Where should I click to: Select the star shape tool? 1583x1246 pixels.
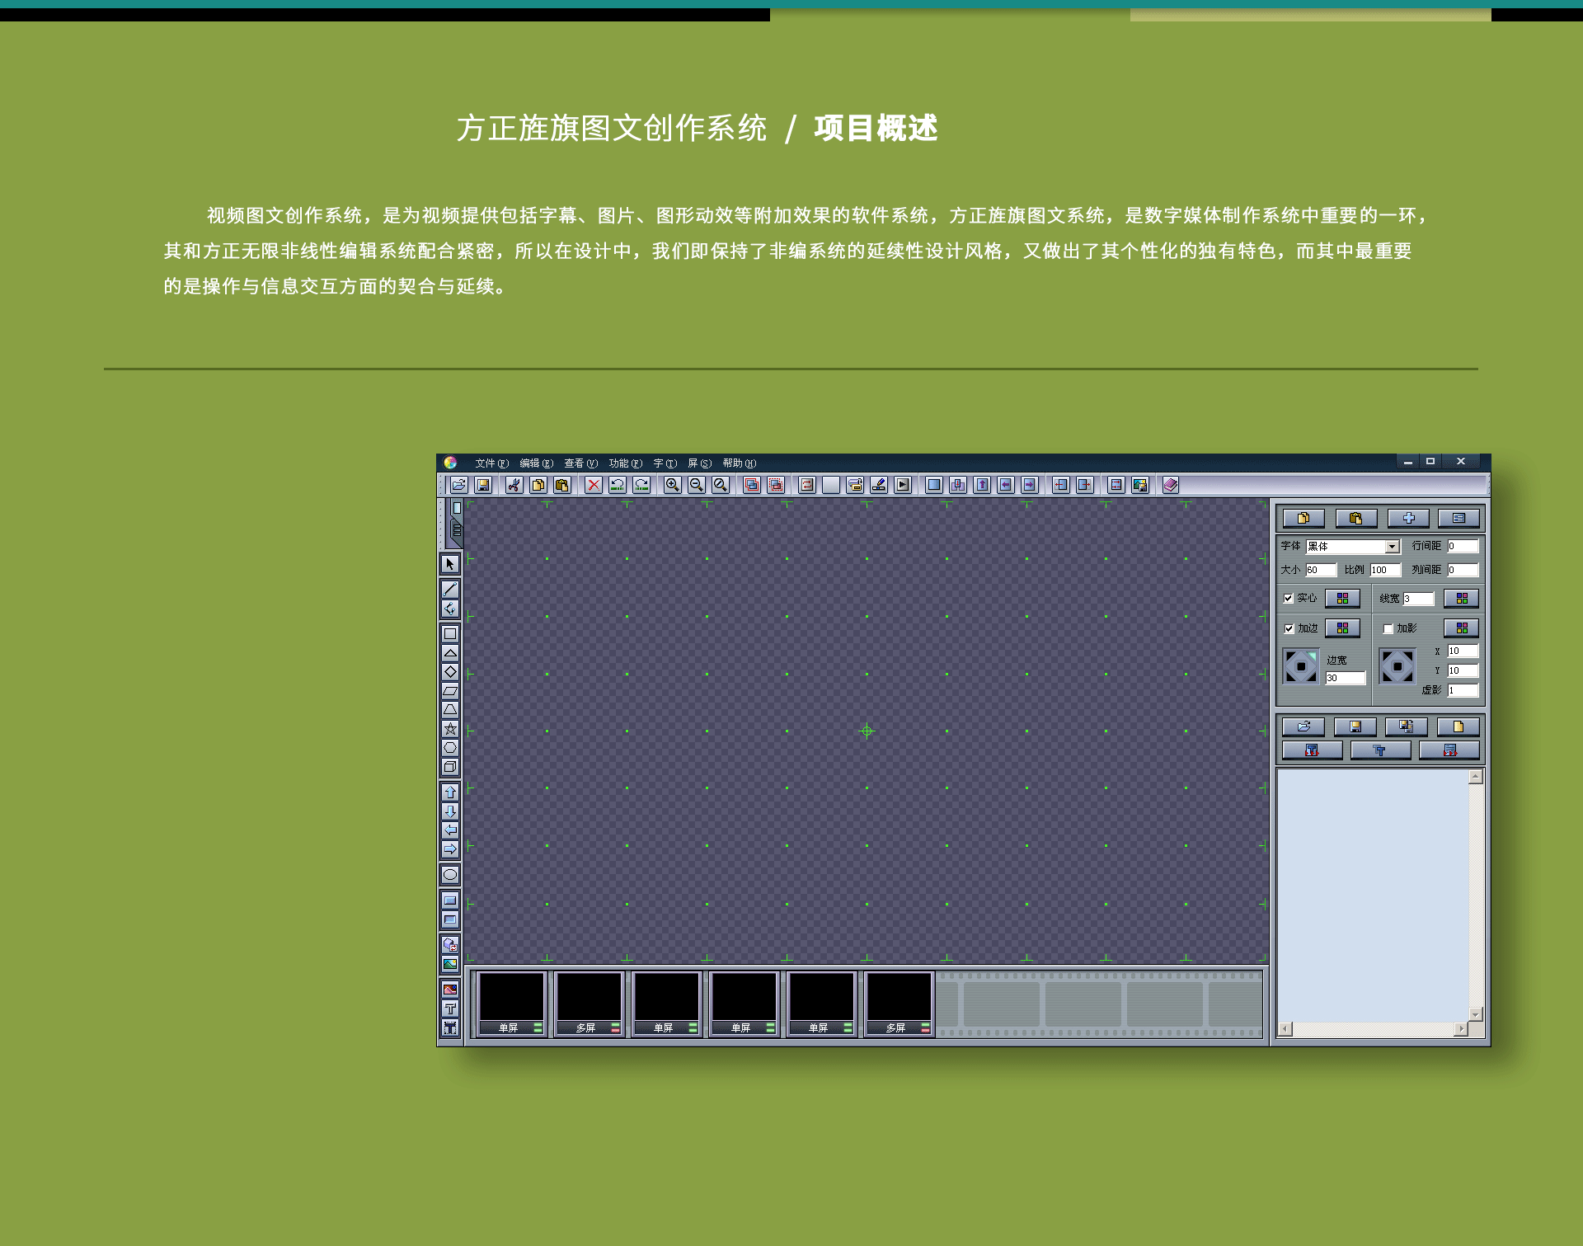click(x=450, y=728)
